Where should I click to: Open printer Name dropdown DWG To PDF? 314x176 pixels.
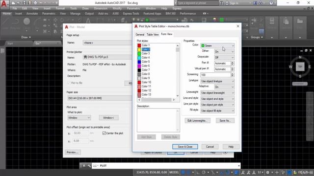tap(107, 57)
